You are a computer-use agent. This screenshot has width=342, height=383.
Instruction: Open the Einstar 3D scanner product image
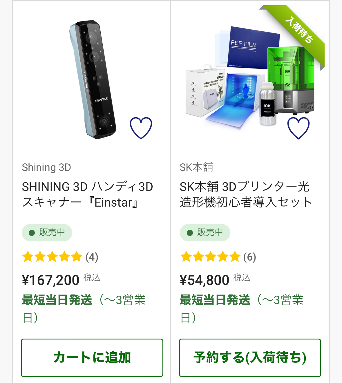pos(93,80)
